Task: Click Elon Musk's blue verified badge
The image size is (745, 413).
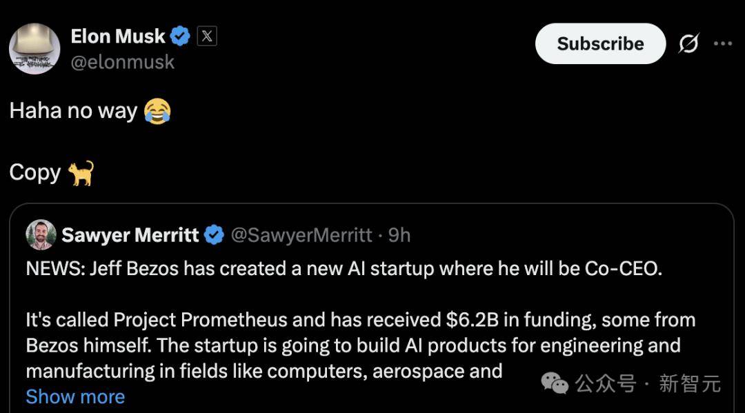Action: point(181,36)
